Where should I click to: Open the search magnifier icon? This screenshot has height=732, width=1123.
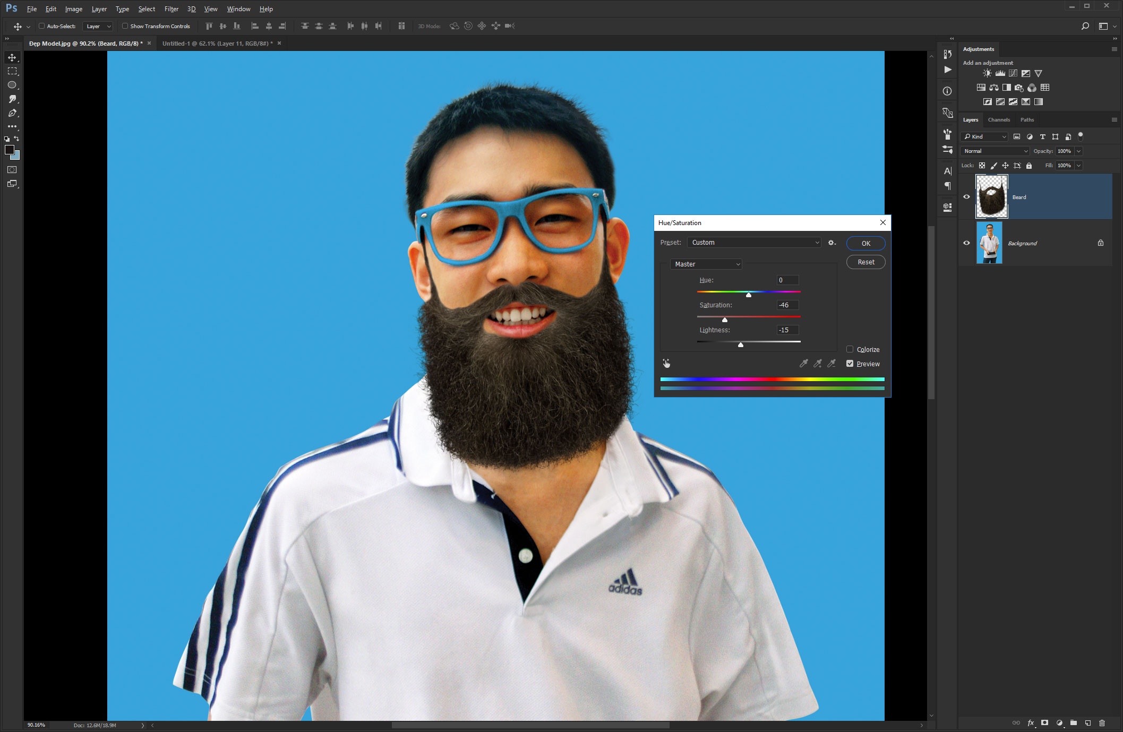(1085, 26)
